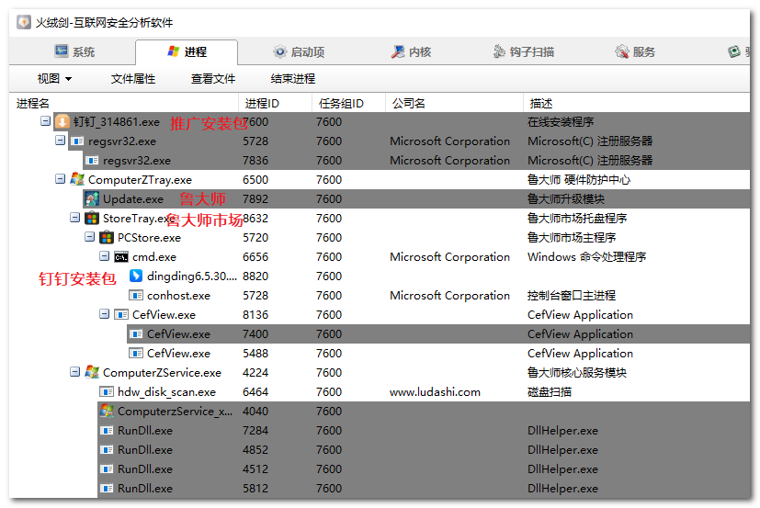This screenshot has width=760, height=508.
Task: Collapse the 钉钉_314861.exe process tree
Action: pyautogui.click(x=46, y=120)
